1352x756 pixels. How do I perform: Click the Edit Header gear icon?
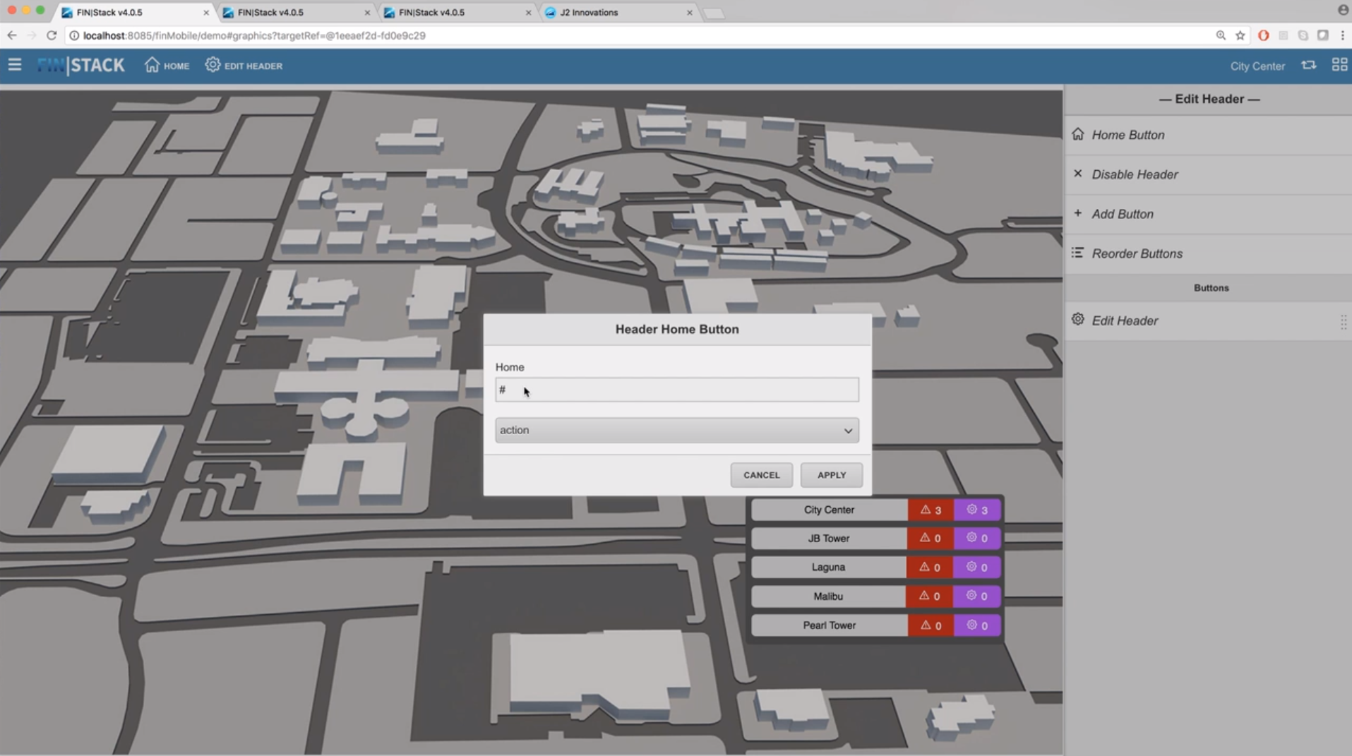(213, 65)
